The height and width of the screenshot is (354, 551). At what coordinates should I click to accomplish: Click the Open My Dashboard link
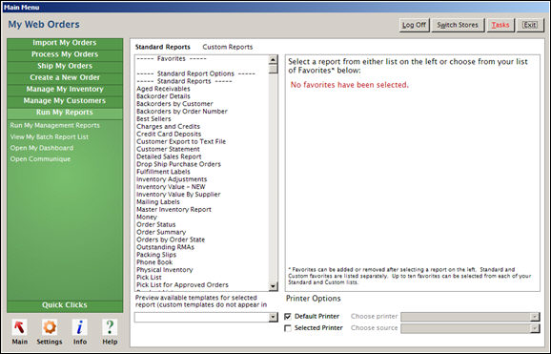[x=42, y=148]
